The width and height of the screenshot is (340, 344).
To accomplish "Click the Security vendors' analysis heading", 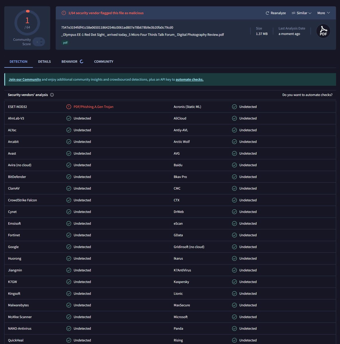I will tap(28, 95).
